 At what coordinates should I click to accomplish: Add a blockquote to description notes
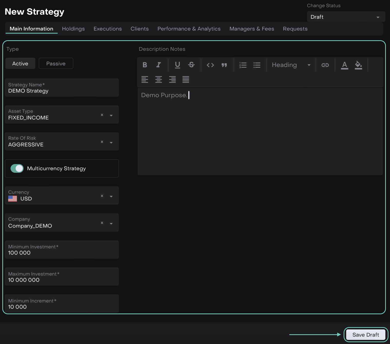(x=224, y=65)
